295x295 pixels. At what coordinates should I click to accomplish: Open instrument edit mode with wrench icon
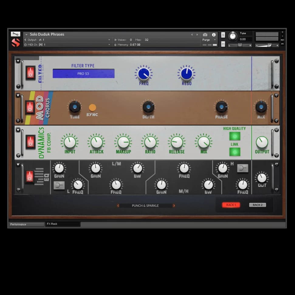click(x=15, y=34)
